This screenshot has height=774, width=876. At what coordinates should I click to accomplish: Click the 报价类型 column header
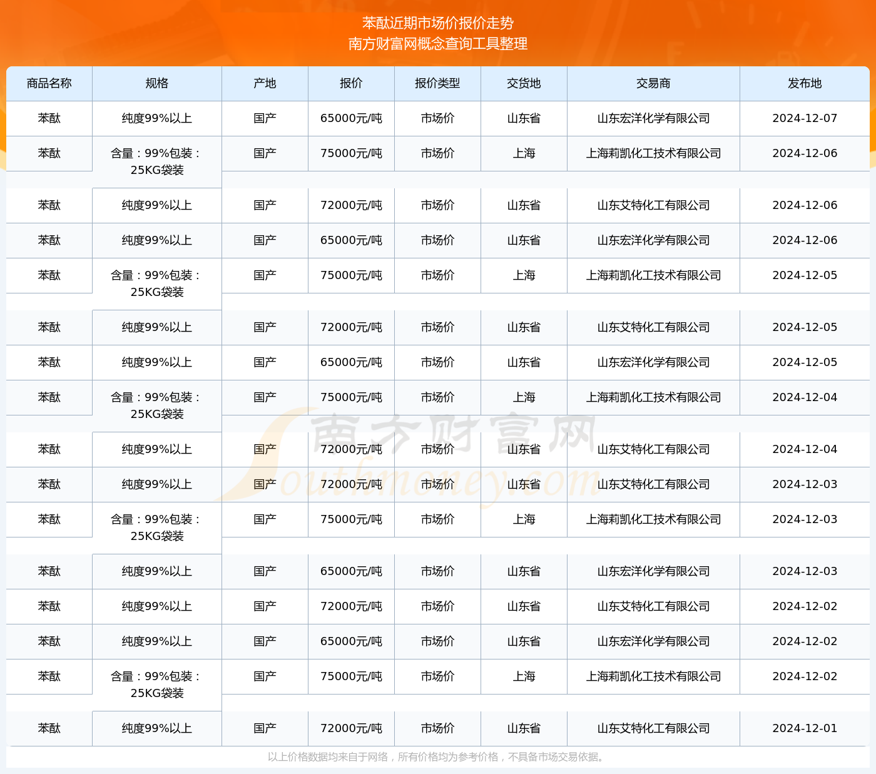437,83
